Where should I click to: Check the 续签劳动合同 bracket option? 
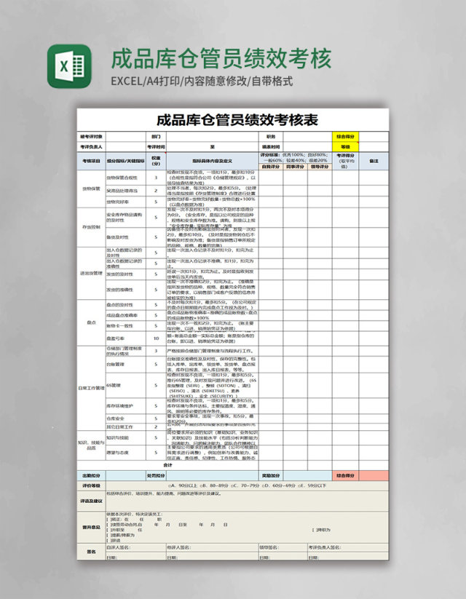[x=108, y=525]
